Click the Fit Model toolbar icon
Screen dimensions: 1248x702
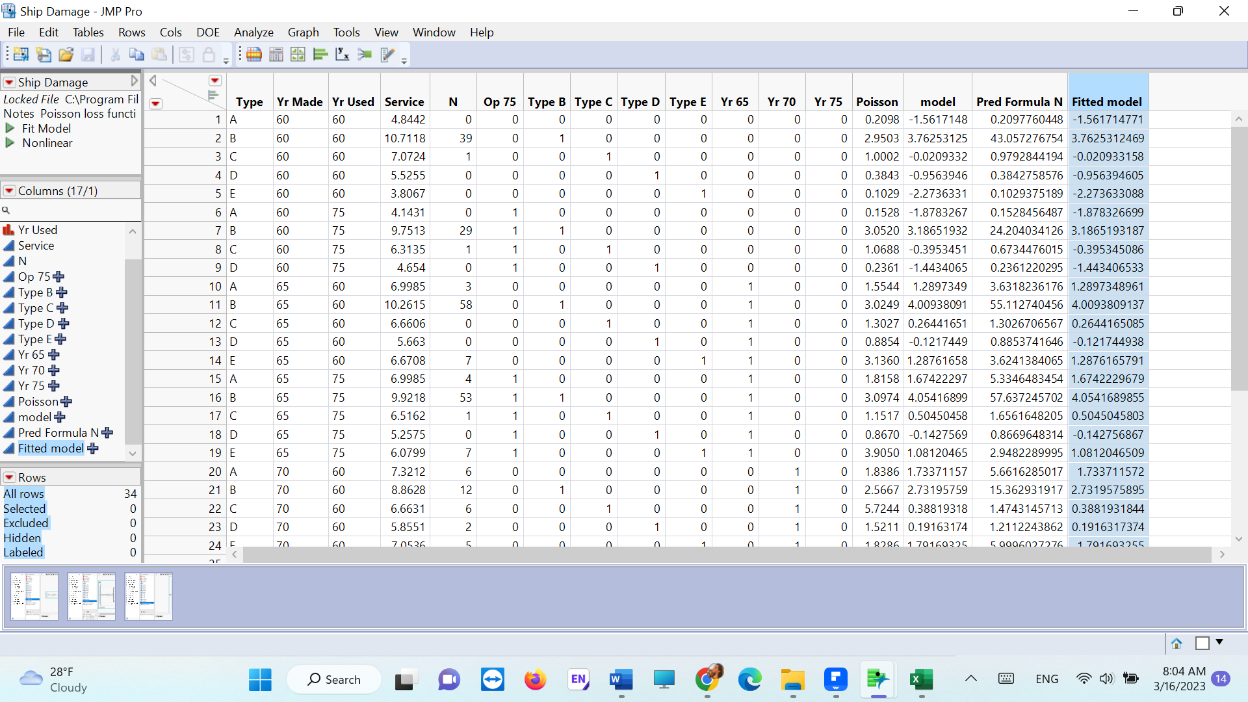[x=365, y=55]
